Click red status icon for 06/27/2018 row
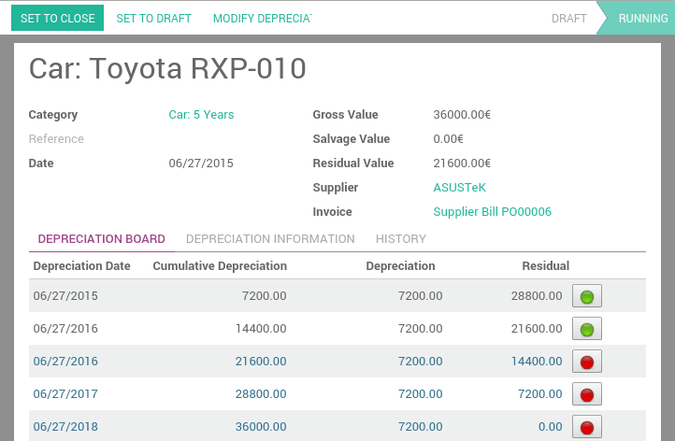This screenshot has width=675, height=441. [x=586, y=427]
